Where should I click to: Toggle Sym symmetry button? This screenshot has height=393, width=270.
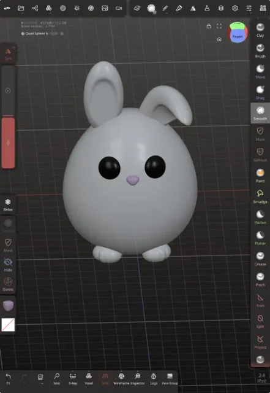point(8,54)
